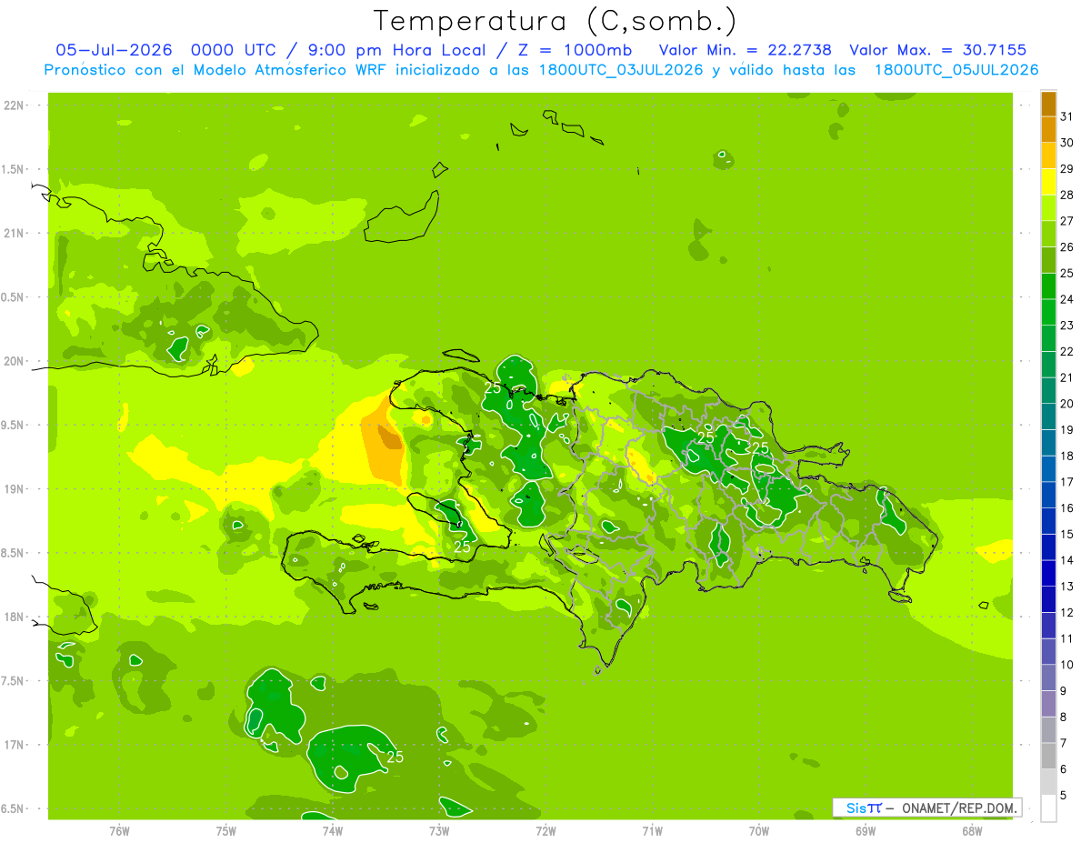1091x843 pixels.
Task: Pick the orange swatch between 30 and 31
Action: pyautogui.click(x=1048, y=129)
